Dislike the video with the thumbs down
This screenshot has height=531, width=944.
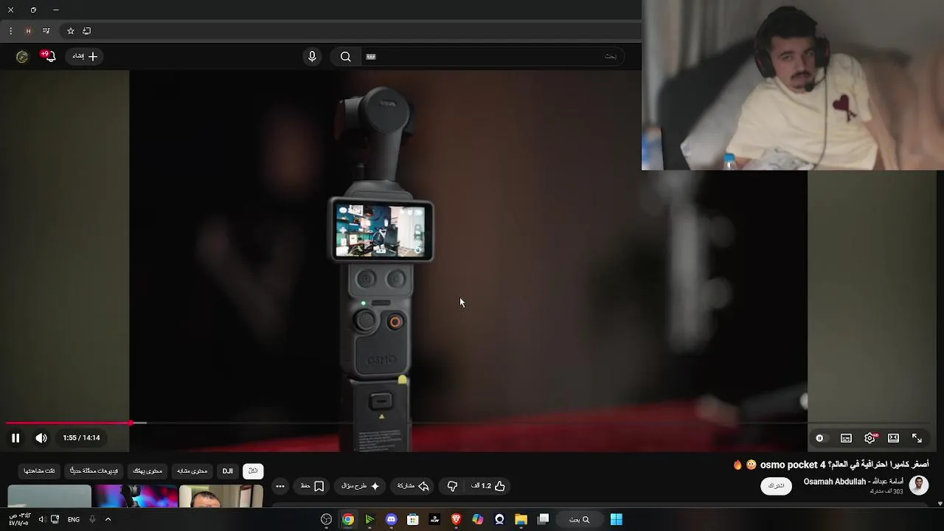(x=452, y=486)
